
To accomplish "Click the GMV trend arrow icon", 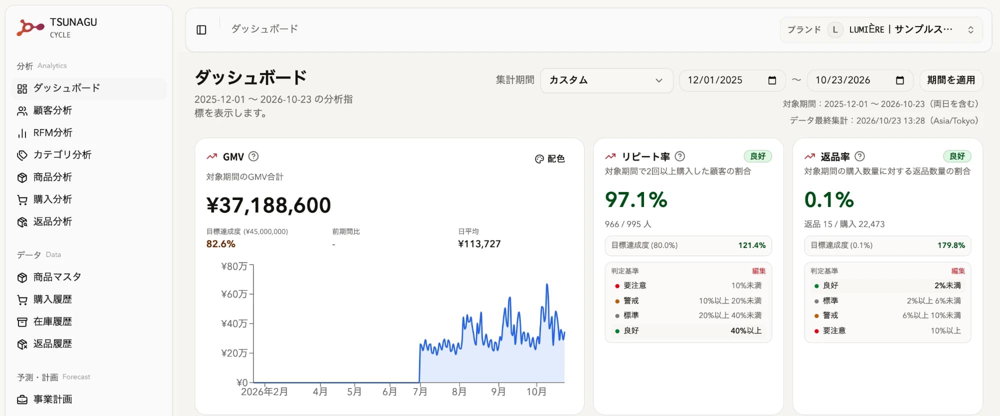I will pyautogui.click(x=212, y=156).
